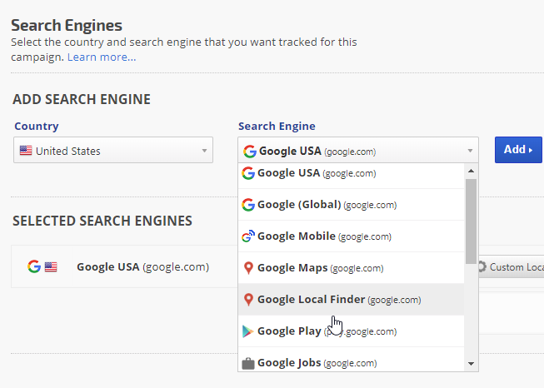The height and width of the screenshot is (388, 544).
Task: Open the Learn more link
Action: pos(102,57)
